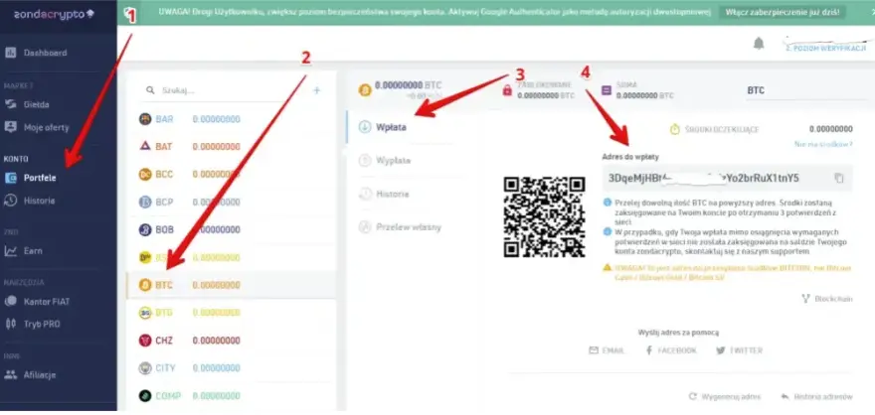Open Historia adresów

pyautogui.click(x=817, y=396)
